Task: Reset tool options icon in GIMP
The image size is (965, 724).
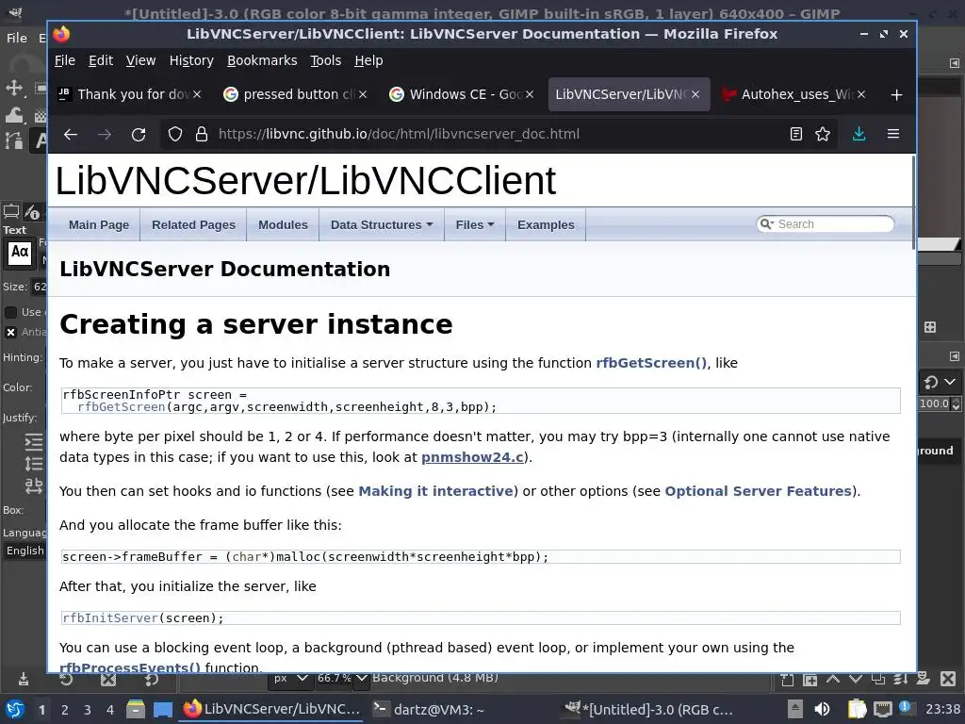Action: click(151, 679)
